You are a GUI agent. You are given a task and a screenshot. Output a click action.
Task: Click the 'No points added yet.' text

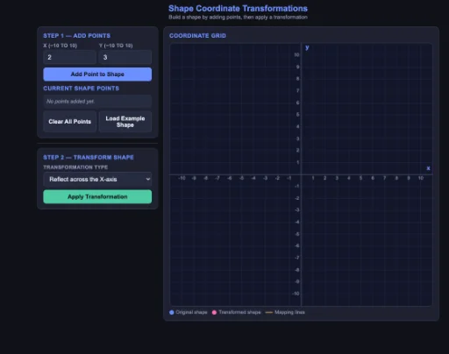[70, 102]
